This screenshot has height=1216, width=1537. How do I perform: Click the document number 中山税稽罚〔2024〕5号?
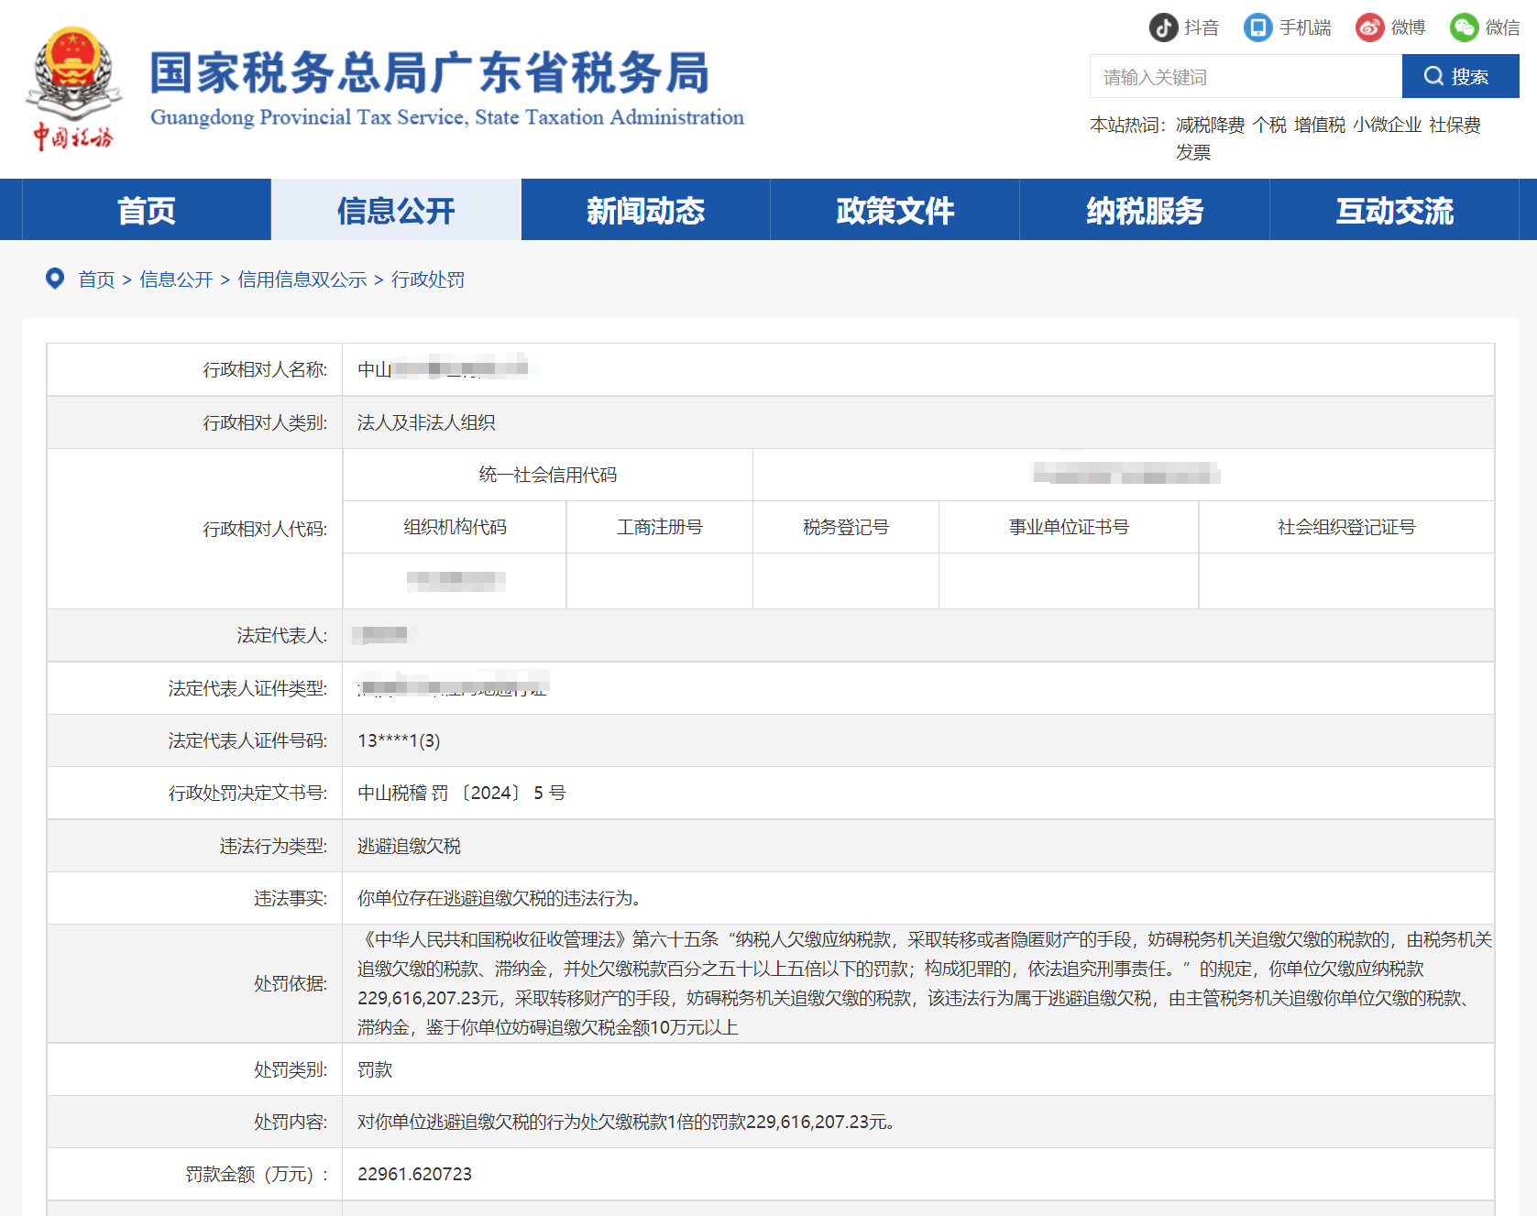461,793
